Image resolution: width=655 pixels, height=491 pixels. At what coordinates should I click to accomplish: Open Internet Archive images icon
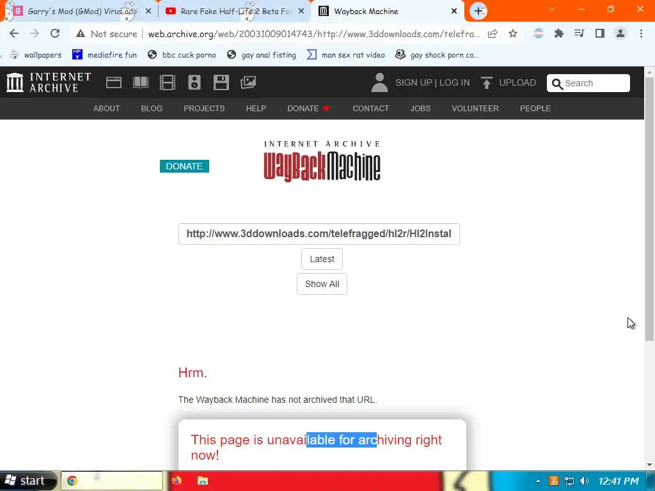248,82
